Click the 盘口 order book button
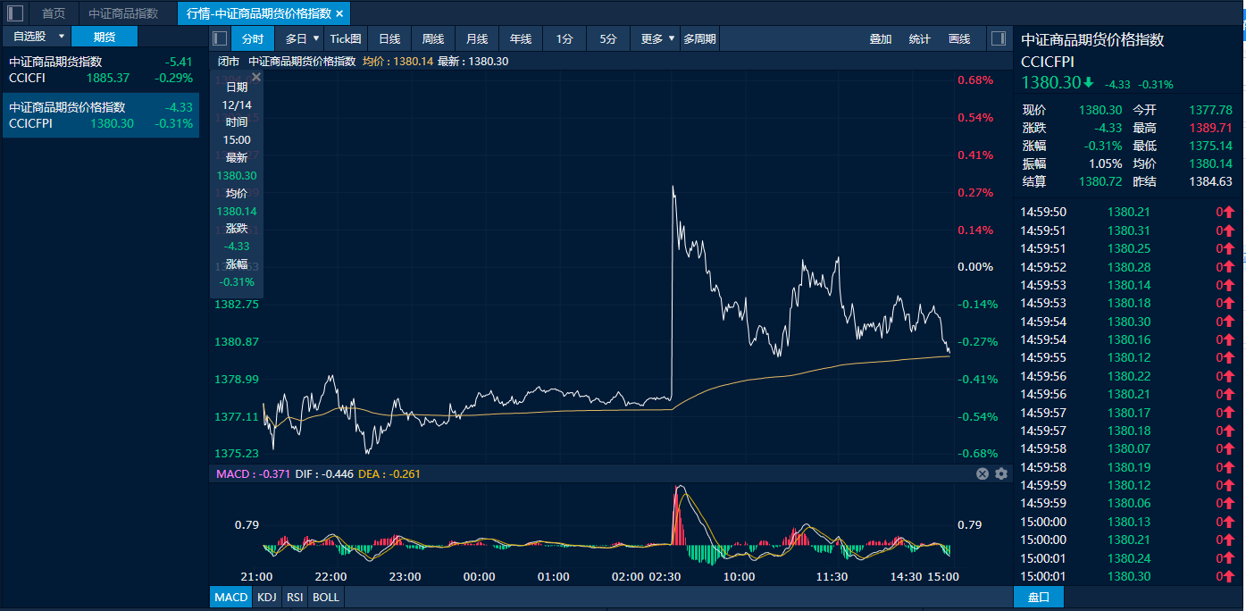Viewport: 1246px width, 611px height. pyautogui.click(x=1039, y=597)
